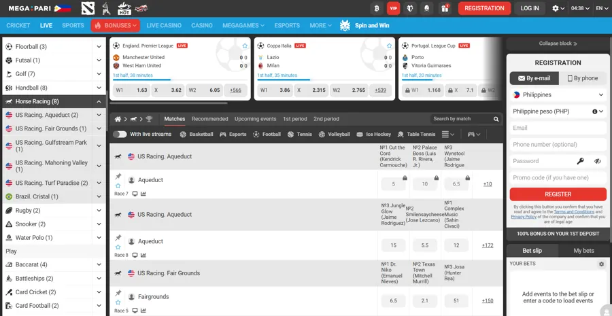This screenshot has height=316, width=612.
Task: Switch to the My bets tab
Action: 584,251
